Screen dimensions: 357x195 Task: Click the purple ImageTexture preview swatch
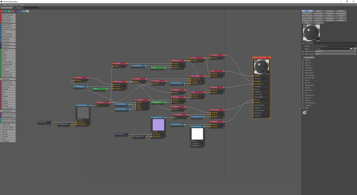pos(158,125)
